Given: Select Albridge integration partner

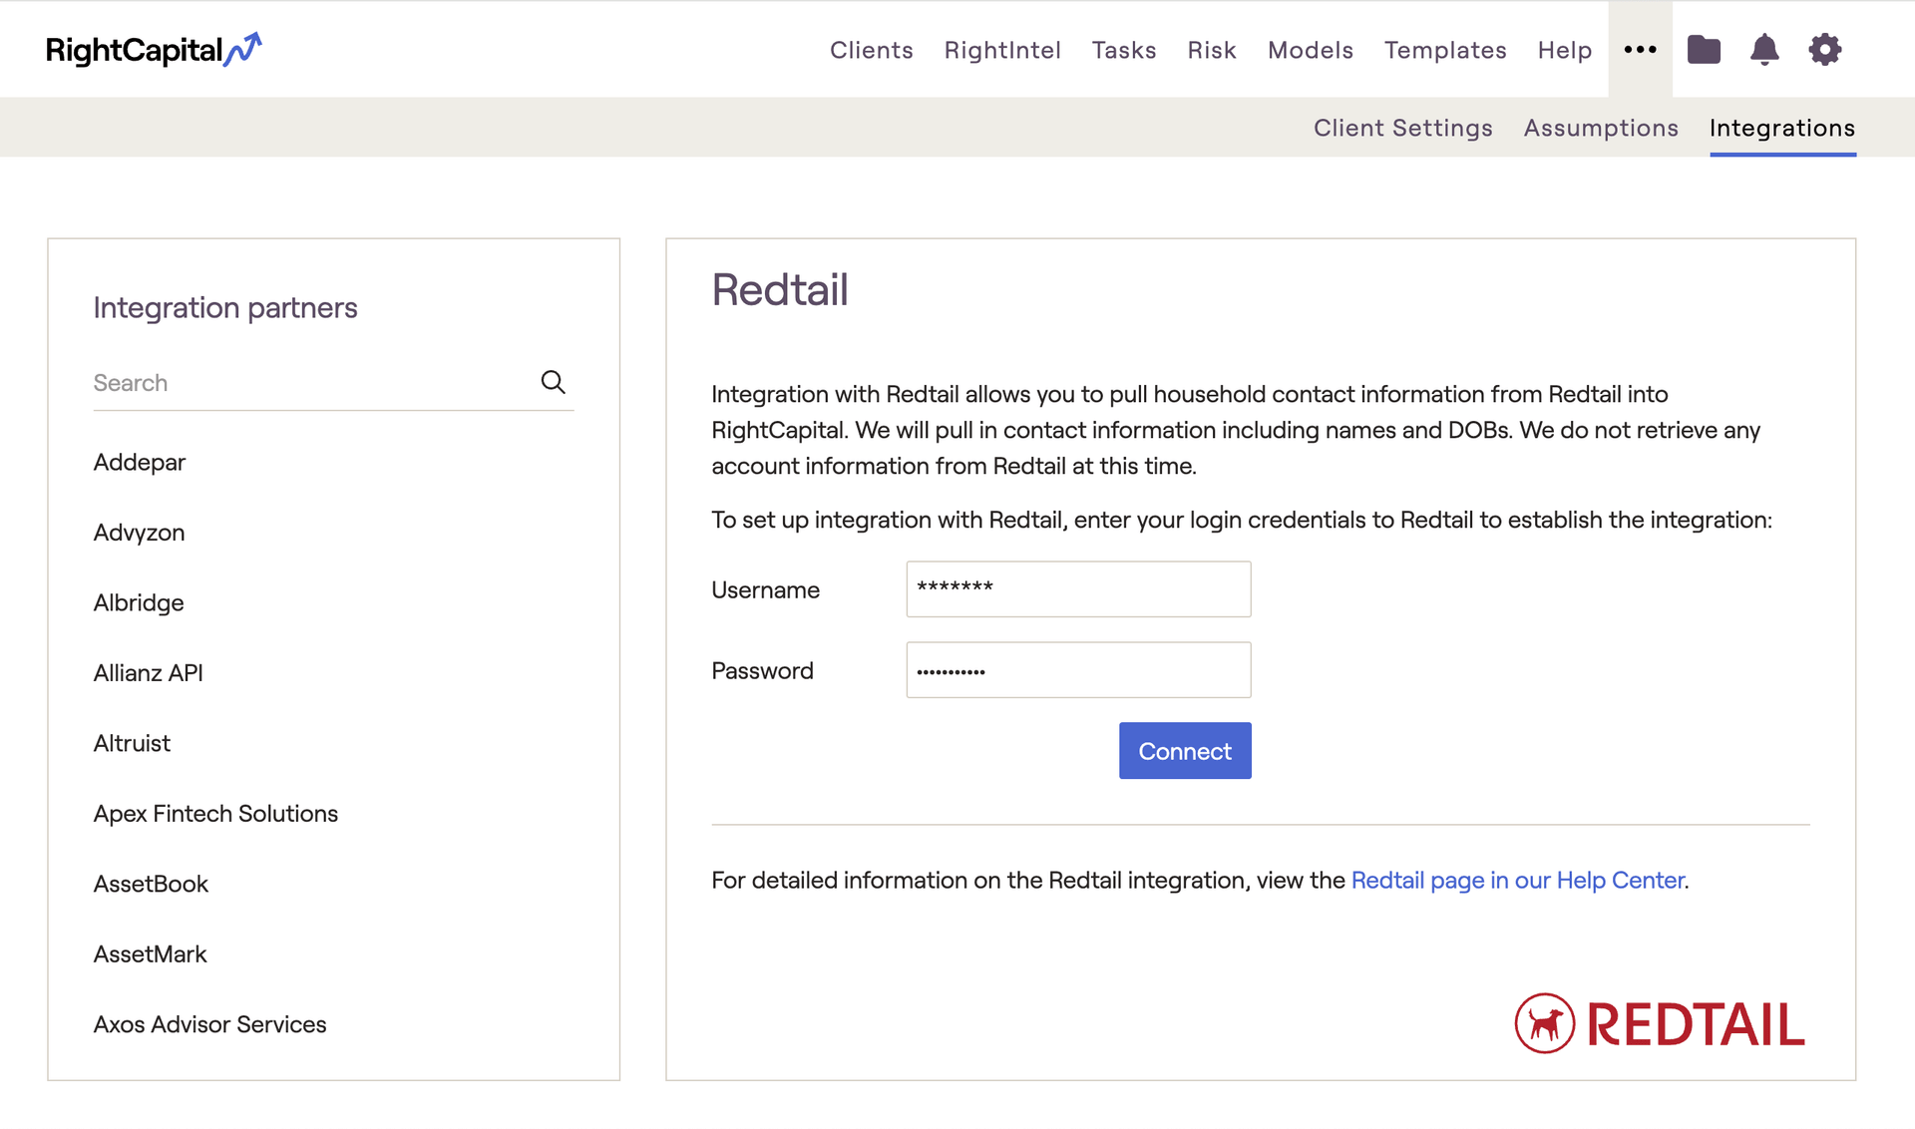Looking at the screenshot, I should 139,602.
